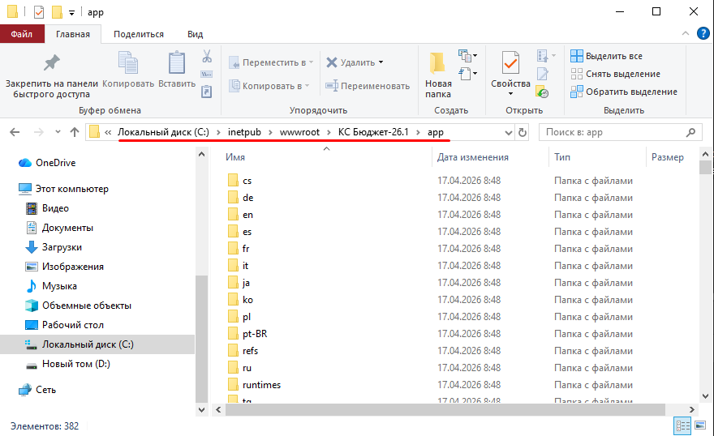Select the refs folder
The image size is (714, 436).
(250, 351)
